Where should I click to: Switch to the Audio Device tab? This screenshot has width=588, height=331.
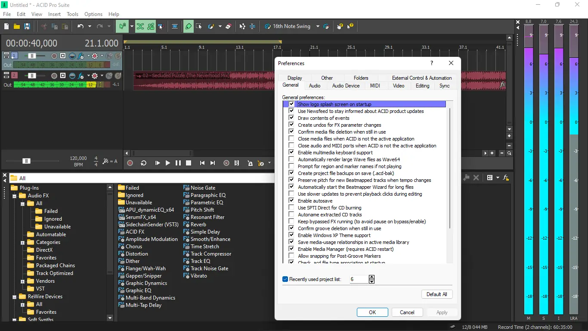pos(346,86)
